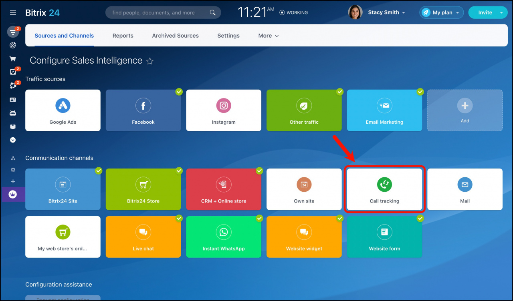Toggle the WORKING status indicator
This screenshot has width=513, height=301.
pos(294,13)
